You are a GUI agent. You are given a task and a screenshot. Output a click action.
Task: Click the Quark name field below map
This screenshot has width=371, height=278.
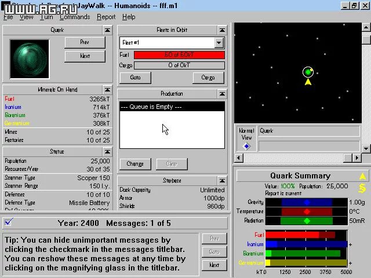[x=309, y=131]
